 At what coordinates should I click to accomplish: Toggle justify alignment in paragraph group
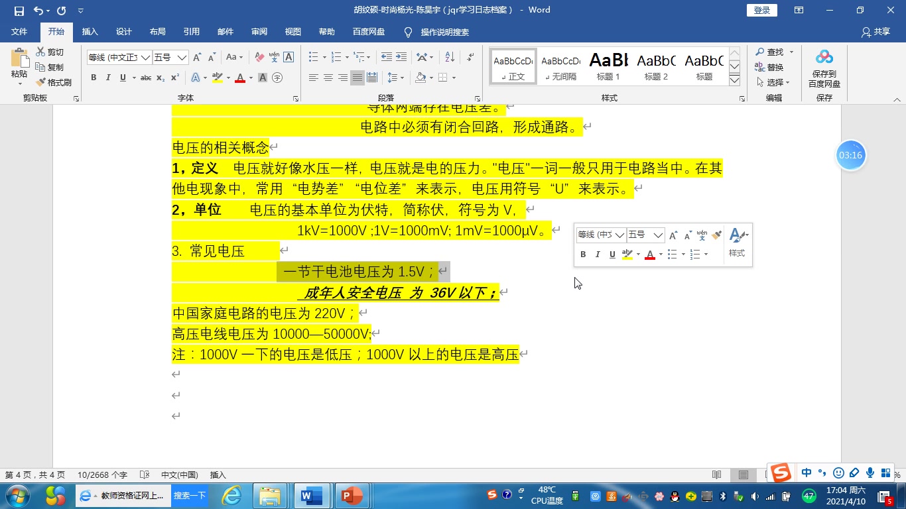point(357,78)
